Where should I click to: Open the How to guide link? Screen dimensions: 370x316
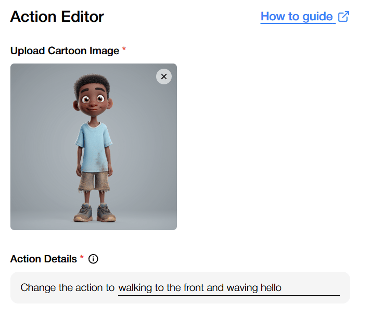point(304,17)
